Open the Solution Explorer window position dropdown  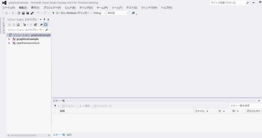pos(41,20)
